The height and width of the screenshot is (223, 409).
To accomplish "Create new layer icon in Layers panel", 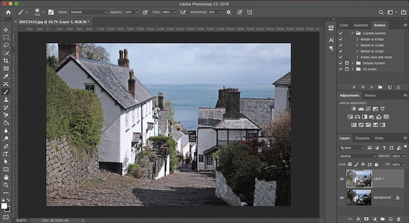I will [x=391, y=219].
